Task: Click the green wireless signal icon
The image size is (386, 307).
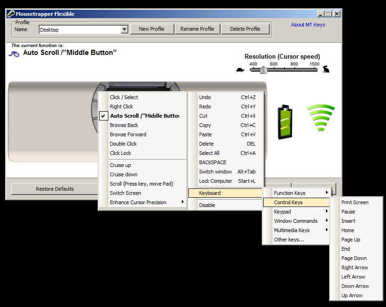Action: (x=321, y=118)
